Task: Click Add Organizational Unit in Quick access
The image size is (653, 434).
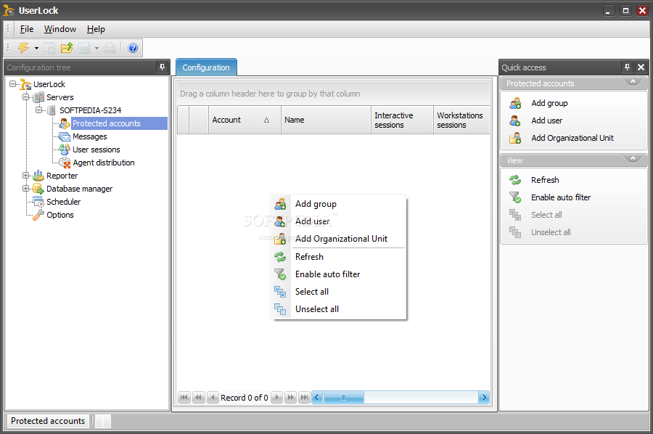Action: 572,138
